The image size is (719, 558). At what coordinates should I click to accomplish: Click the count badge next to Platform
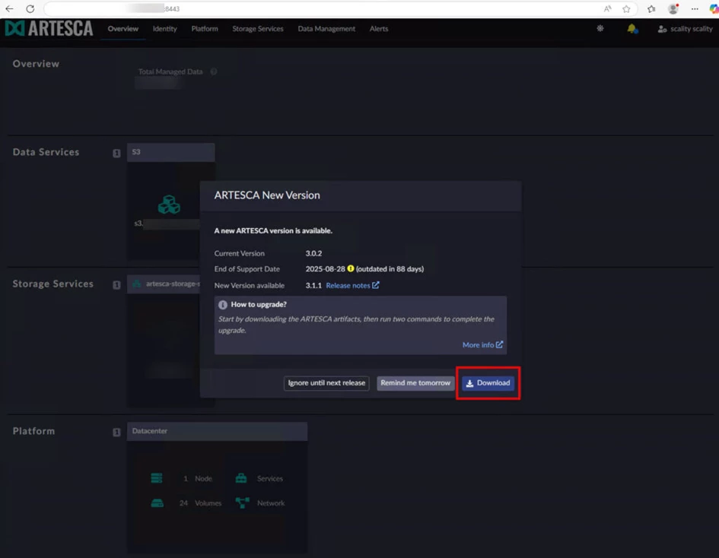[x=116, y=432]
